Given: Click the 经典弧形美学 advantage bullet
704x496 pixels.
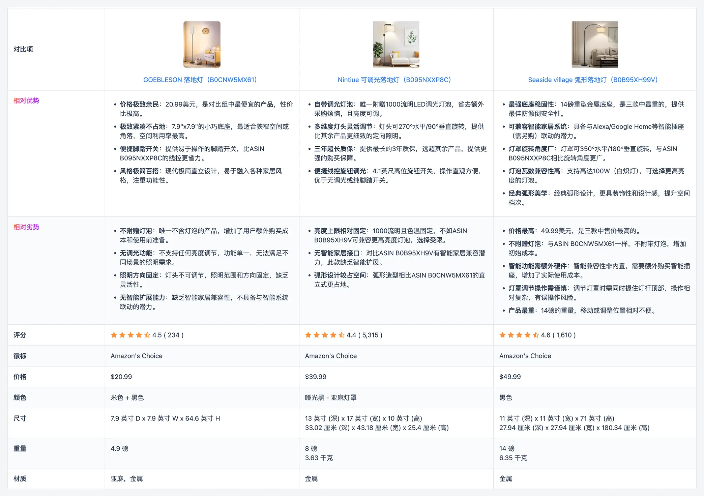Looking at the screenshot, I should [599, 198].
